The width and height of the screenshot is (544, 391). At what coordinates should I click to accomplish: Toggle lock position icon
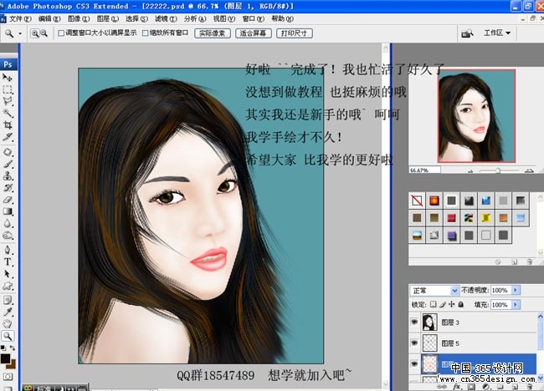pyautogui.click(x=451, y=304)
